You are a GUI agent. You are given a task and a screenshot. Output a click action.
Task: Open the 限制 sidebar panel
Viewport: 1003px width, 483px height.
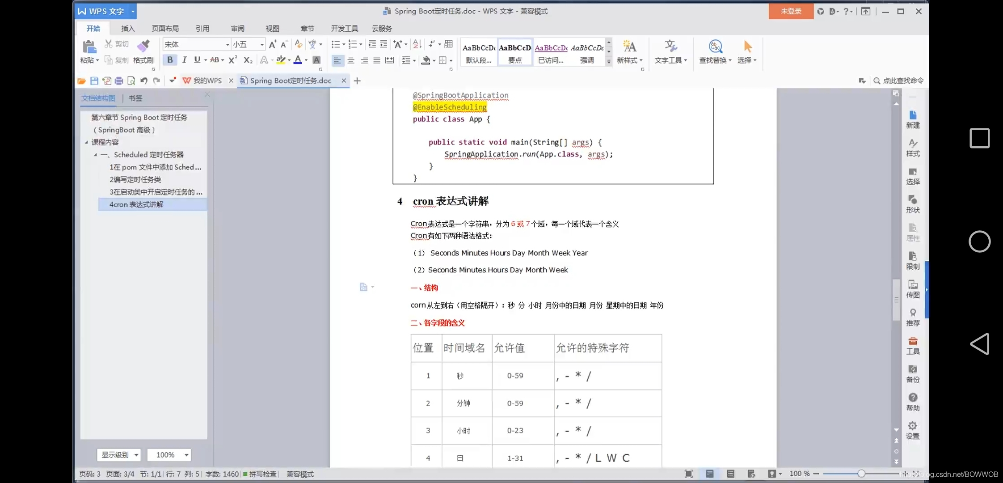coord(913,261)
